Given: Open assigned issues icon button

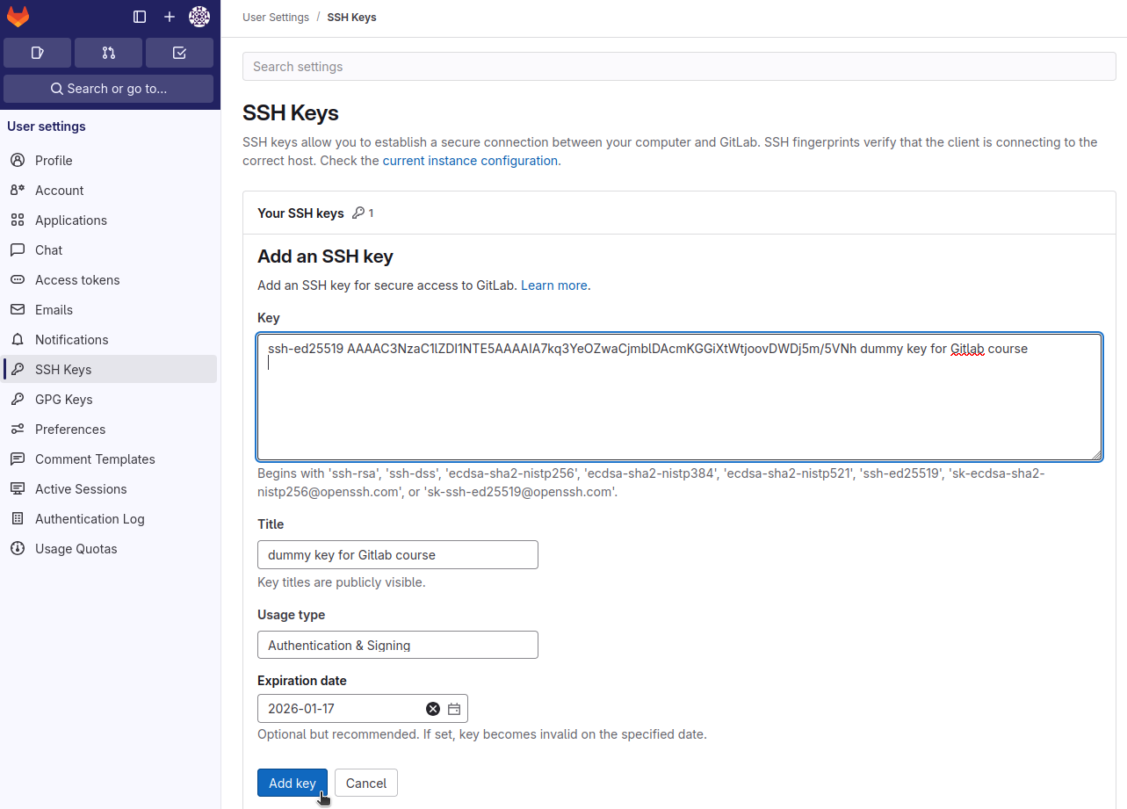Looking at the screenshot, I should (x=37, y=53).
